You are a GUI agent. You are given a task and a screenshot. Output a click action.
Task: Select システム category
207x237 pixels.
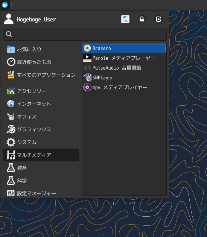pos(41,142)
